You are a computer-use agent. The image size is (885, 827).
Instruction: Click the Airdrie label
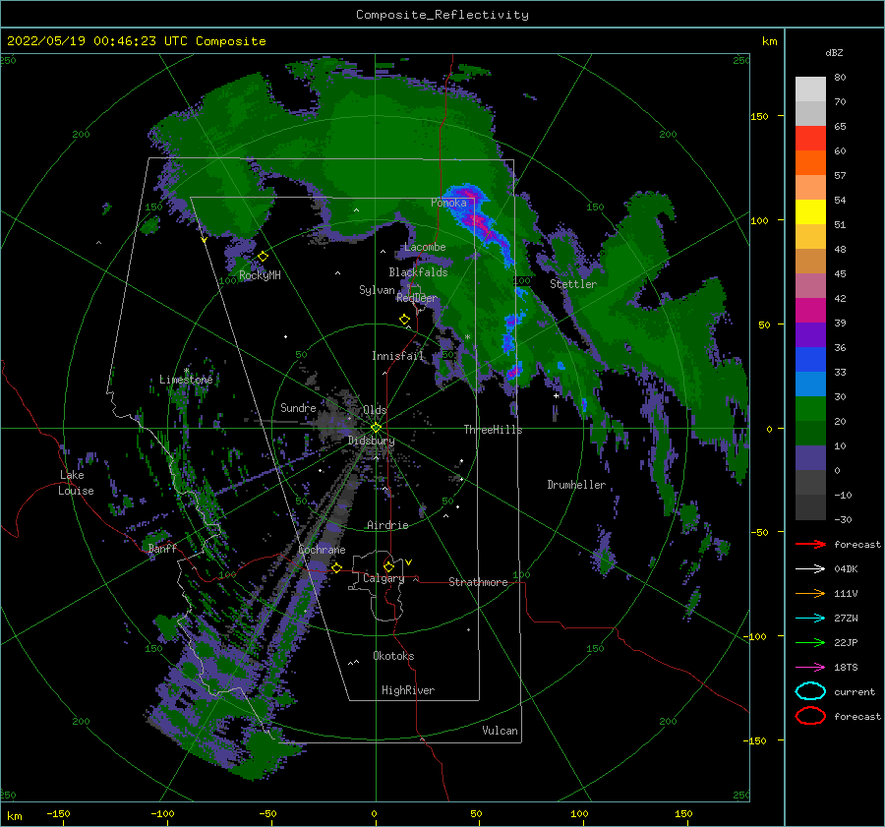(387, 525)
